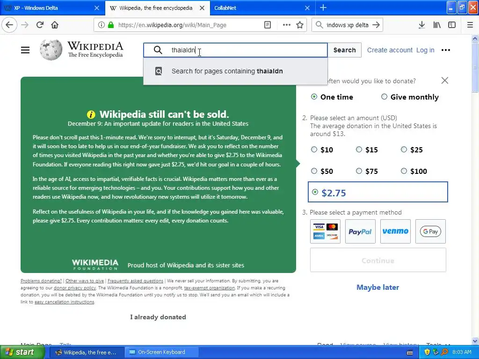
Task: Select the Wikipedia, the free encyclopedia tab
Action: tap(158, 7)
